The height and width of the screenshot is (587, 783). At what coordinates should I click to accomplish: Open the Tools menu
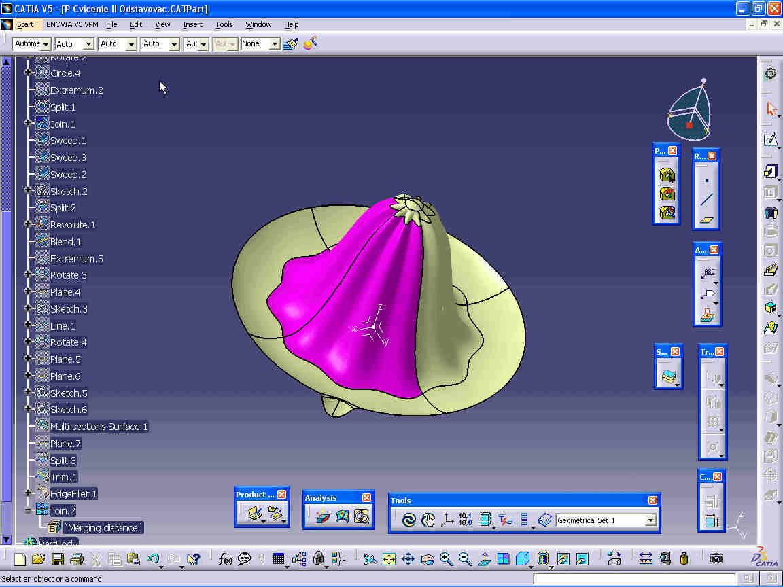click(224, 24)
